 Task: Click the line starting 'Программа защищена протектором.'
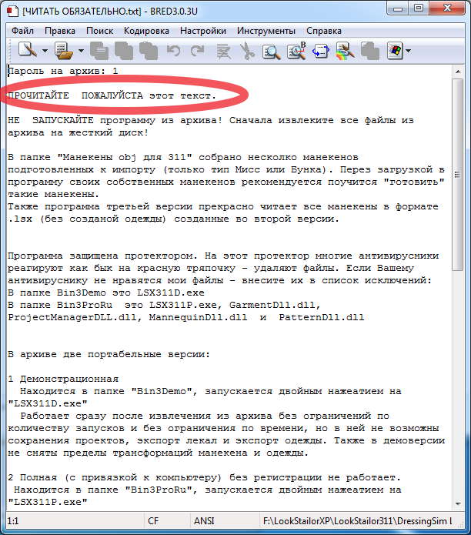tap(223, 256)
